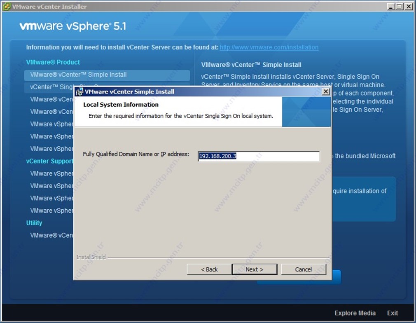416x323 pixels.
Task: Click the "Utility" section heading
Action: pyautogui.click(x=34, y=223)
